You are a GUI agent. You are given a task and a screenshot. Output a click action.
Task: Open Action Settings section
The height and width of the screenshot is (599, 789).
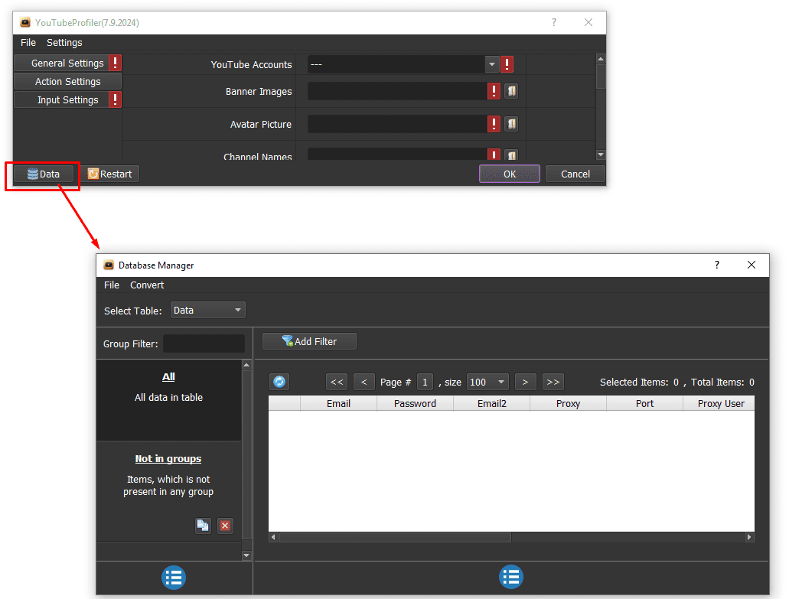(x=67, y=82)
